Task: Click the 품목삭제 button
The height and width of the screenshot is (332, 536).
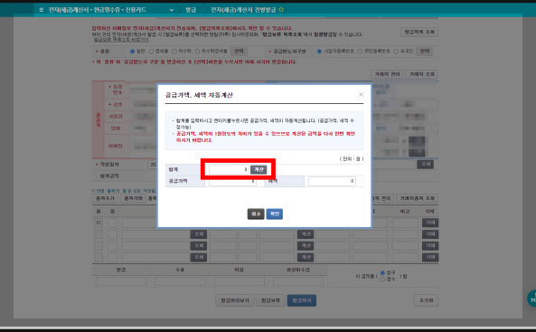Action: (133, 198)
